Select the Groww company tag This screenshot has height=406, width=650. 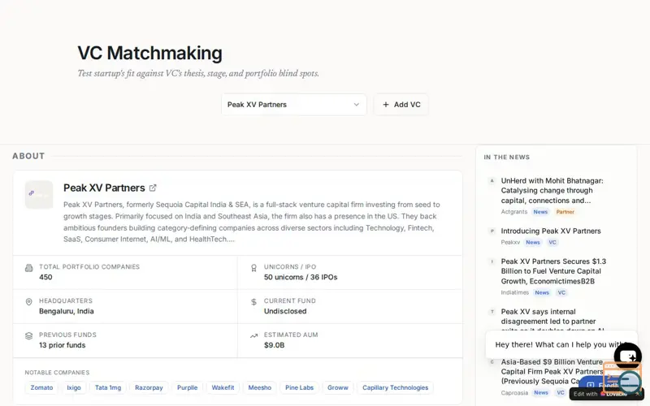[x=338, y=388]
